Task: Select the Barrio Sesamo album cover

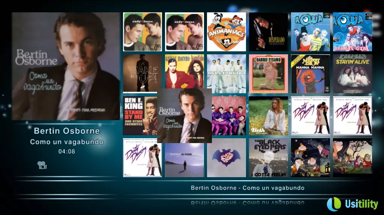Action: (x=268, y=74)
